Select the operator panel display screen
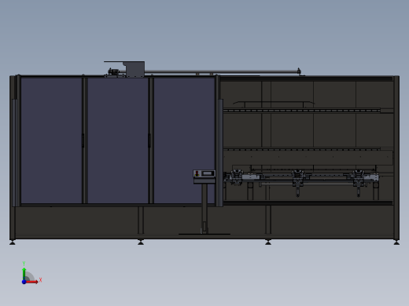This screenshot has width=409, height=306. (x=207, y=173)
